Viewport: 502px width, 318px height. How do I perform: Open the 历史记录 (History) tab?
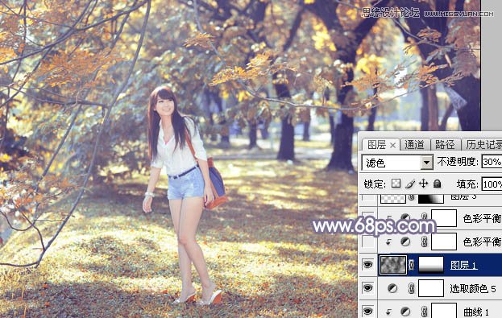483,145
